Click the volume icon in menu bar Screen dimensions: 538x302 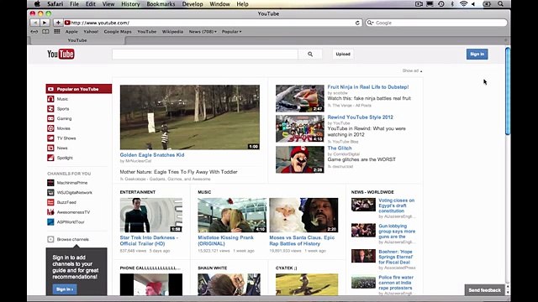pos(473,4)
